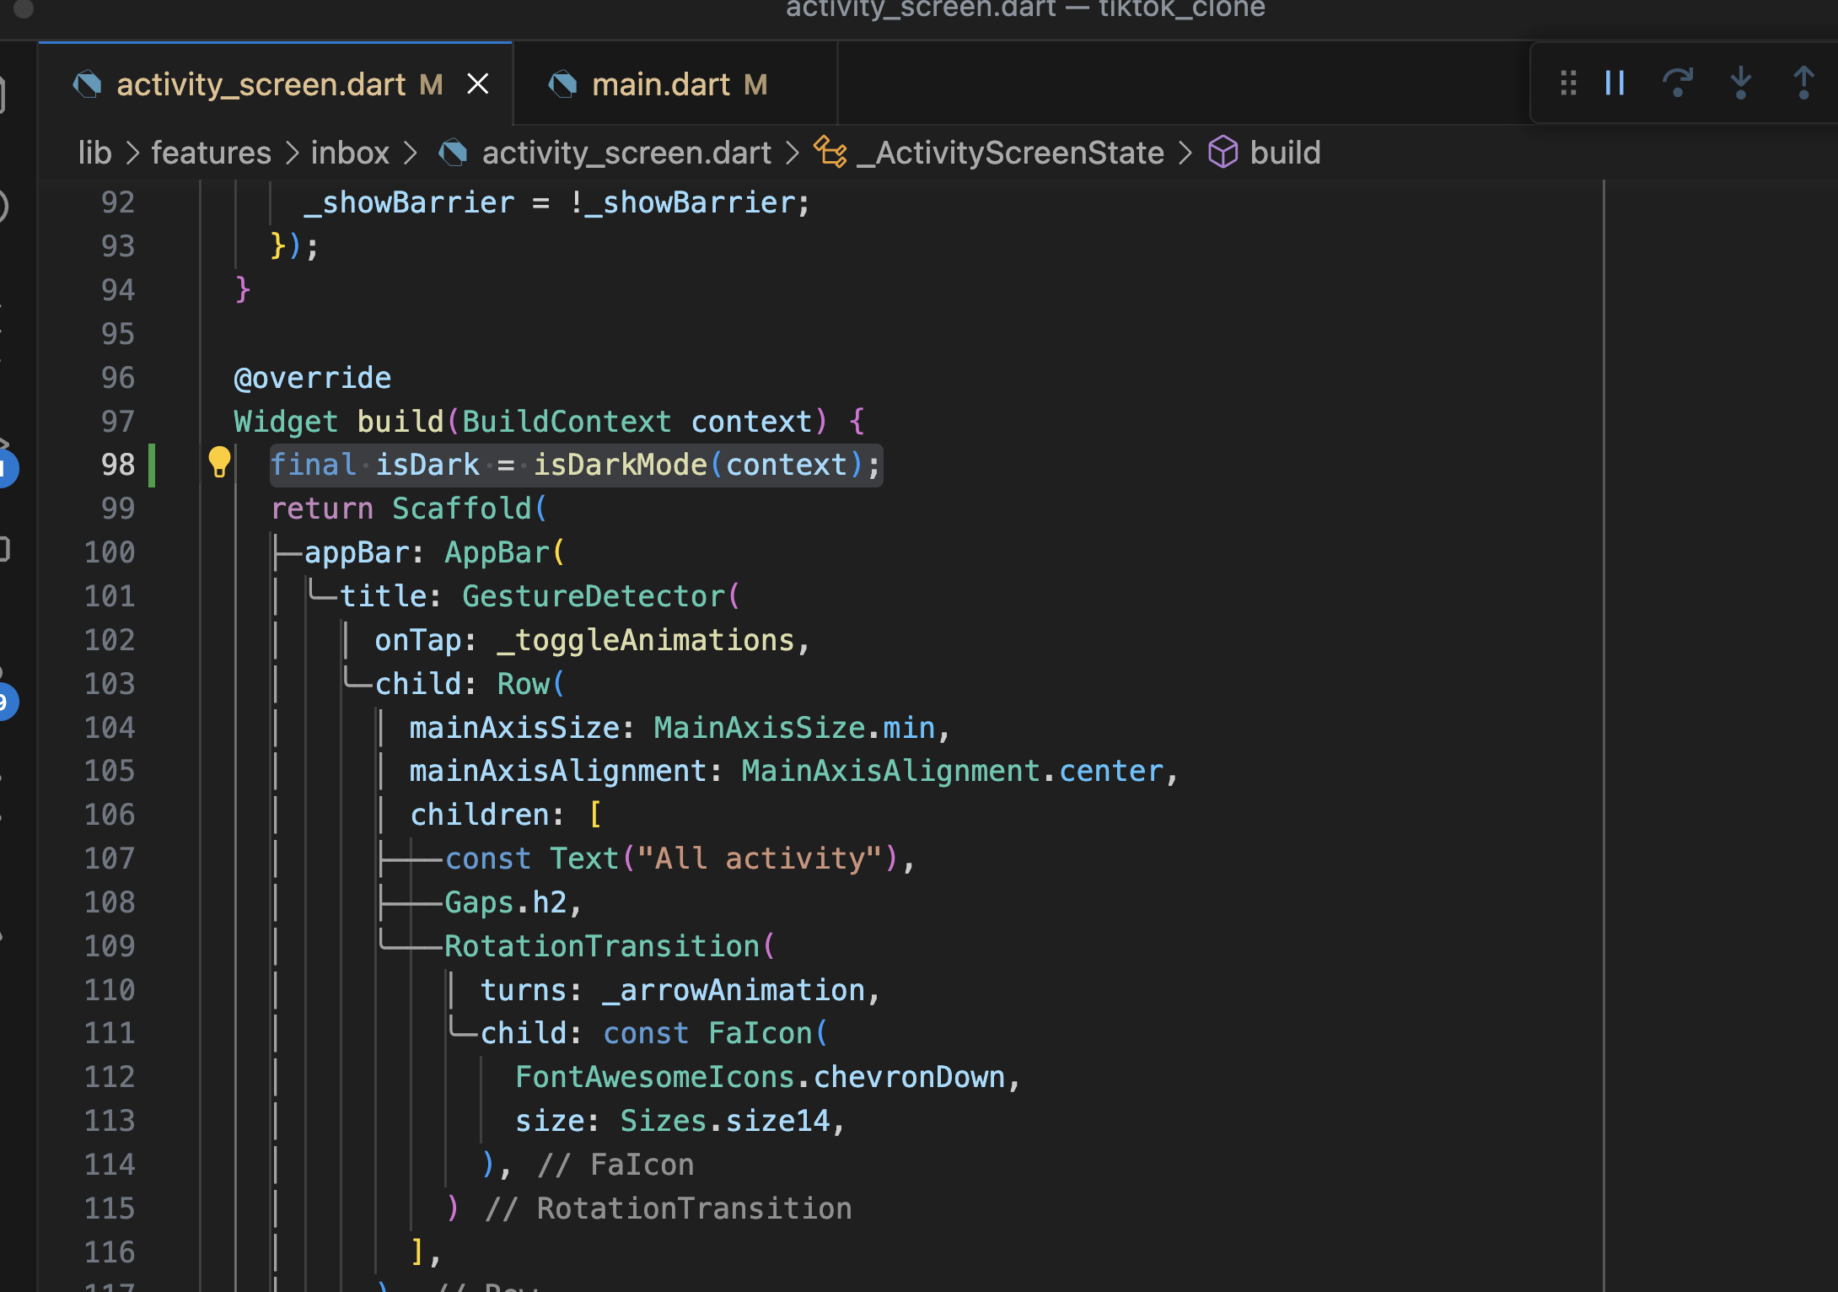Open the features breadcrumb dropdown

click(x=211, y=153)
